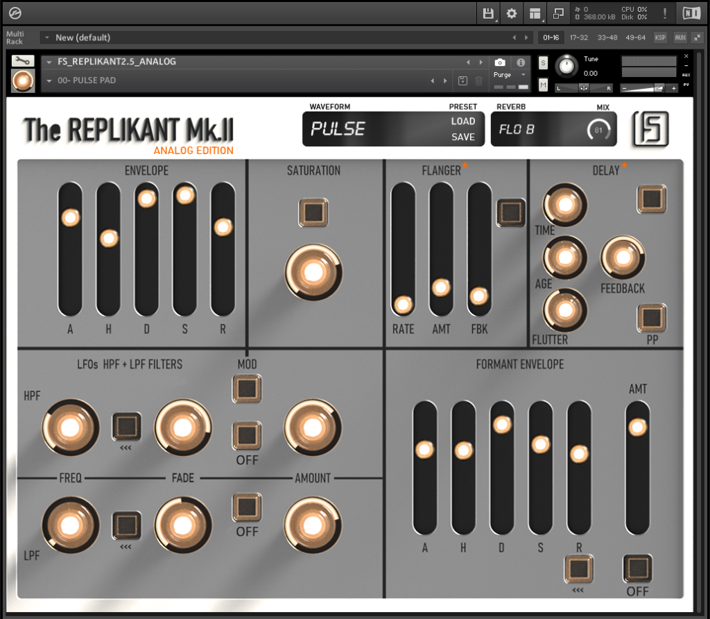Take a snapshot with camera icon
Viewport: 710px width, 619px height.
coord(500,62)
